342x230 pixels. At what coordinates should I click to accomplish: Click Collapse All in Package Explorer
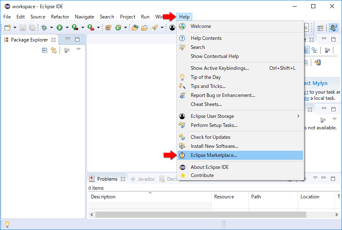(x=44, y=51)
